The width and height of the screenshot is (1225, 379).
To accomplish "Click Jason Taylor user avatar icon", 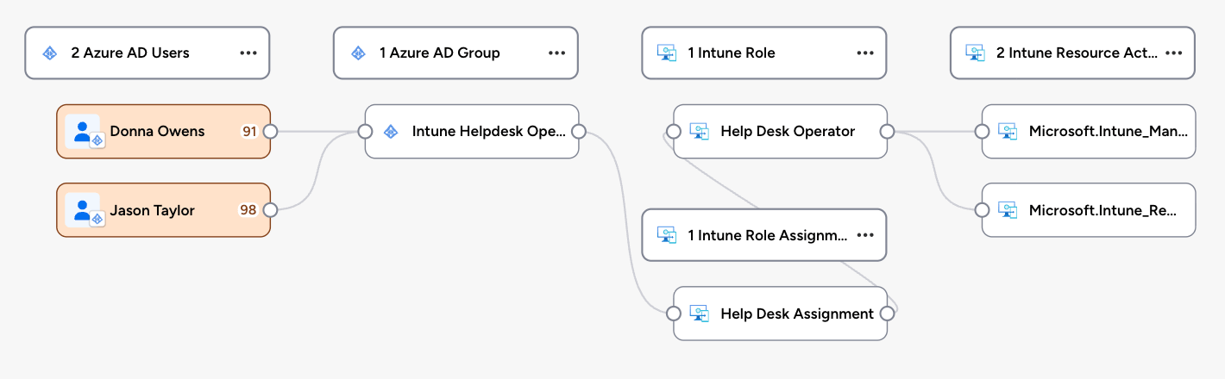I will [x=84, y=210].
